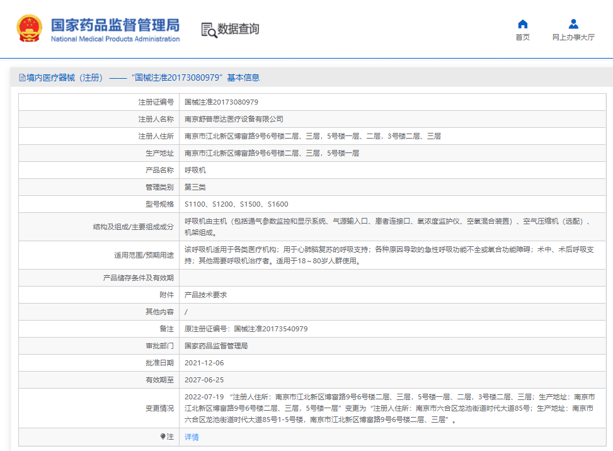Click registrant name 南京舒普思达医疗设备有限公司
Viewport: 613px width, 451px height.
[234, 119]
